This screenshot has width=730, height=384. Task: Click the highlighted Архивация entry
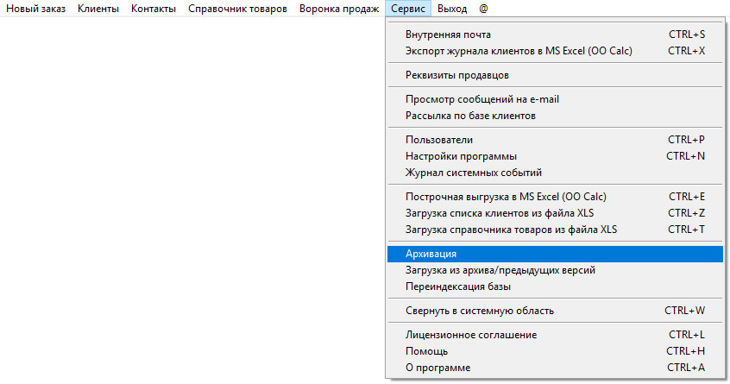click(431, 254)
